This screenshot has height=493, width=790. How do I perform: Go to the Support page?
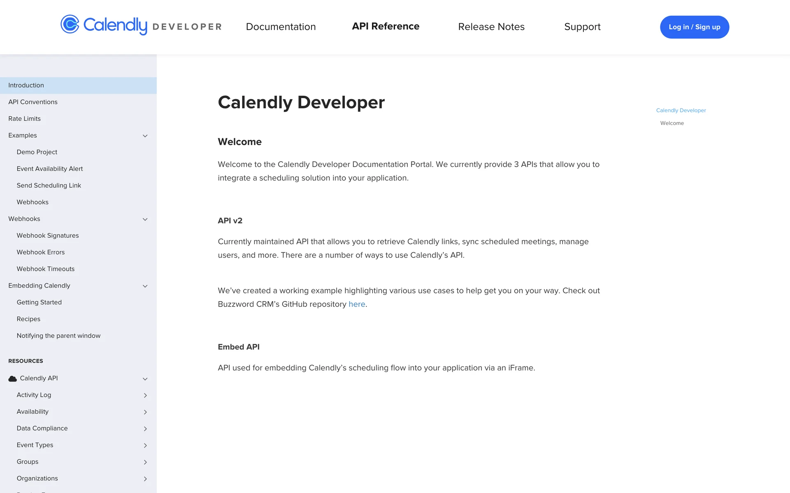(582, 27)
